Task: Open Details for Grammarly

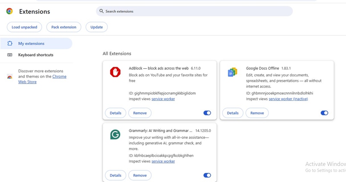Action: point(115,175)
